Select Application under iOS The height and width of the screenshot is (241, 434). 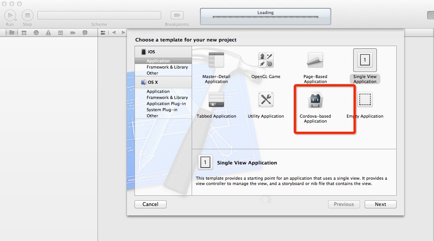point(163,61)
